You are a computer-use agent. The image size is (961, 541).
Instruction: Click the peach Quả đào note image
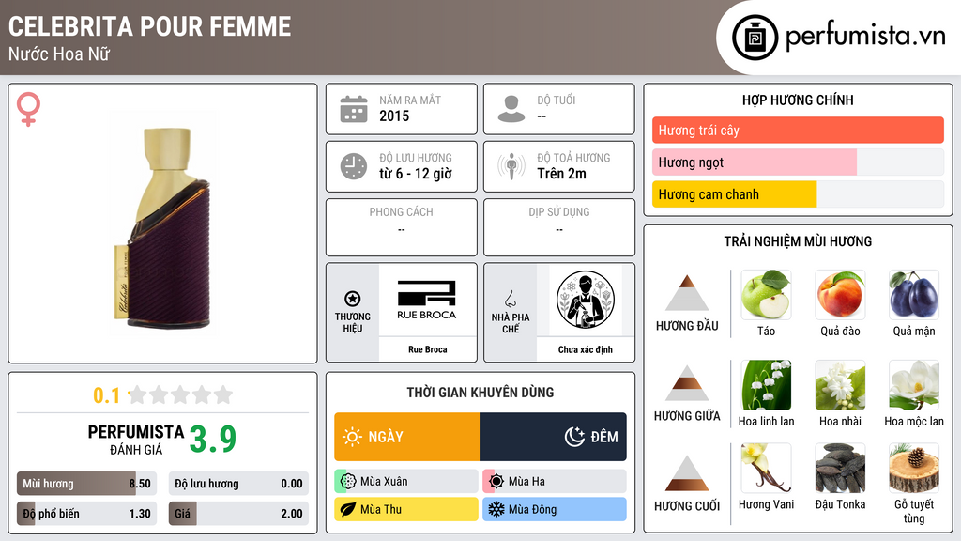840,295
